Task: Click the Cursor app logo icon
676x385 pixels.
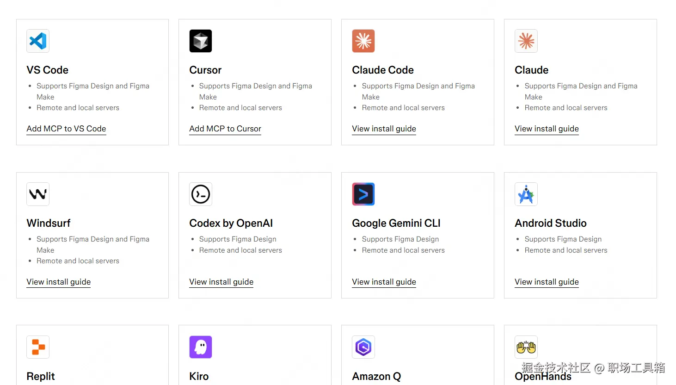Action: (x=201, y=41)
